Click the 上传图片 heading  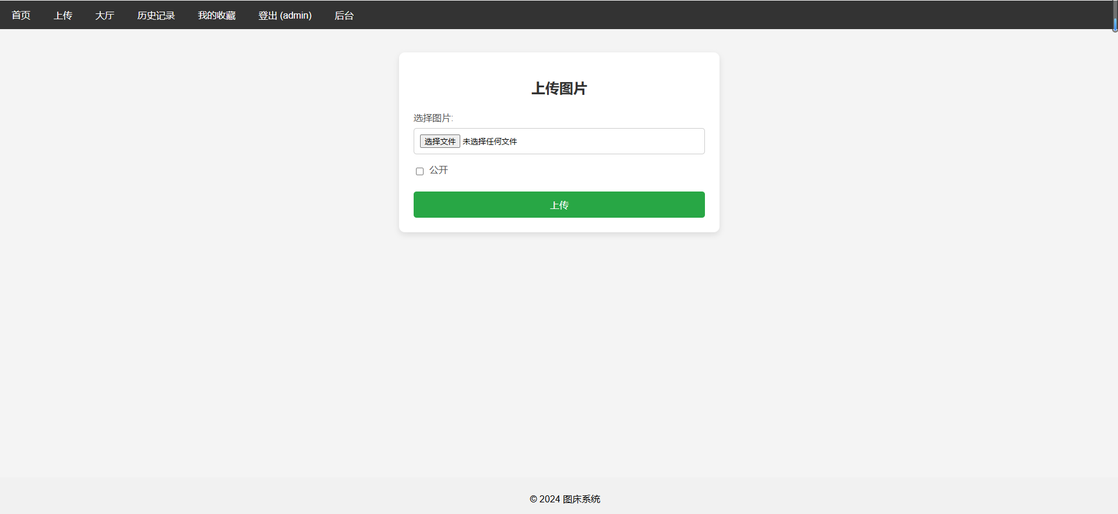559,88
